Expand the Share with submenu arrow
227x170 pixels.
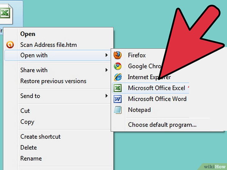pyautogui.click(x=107, y=70)
